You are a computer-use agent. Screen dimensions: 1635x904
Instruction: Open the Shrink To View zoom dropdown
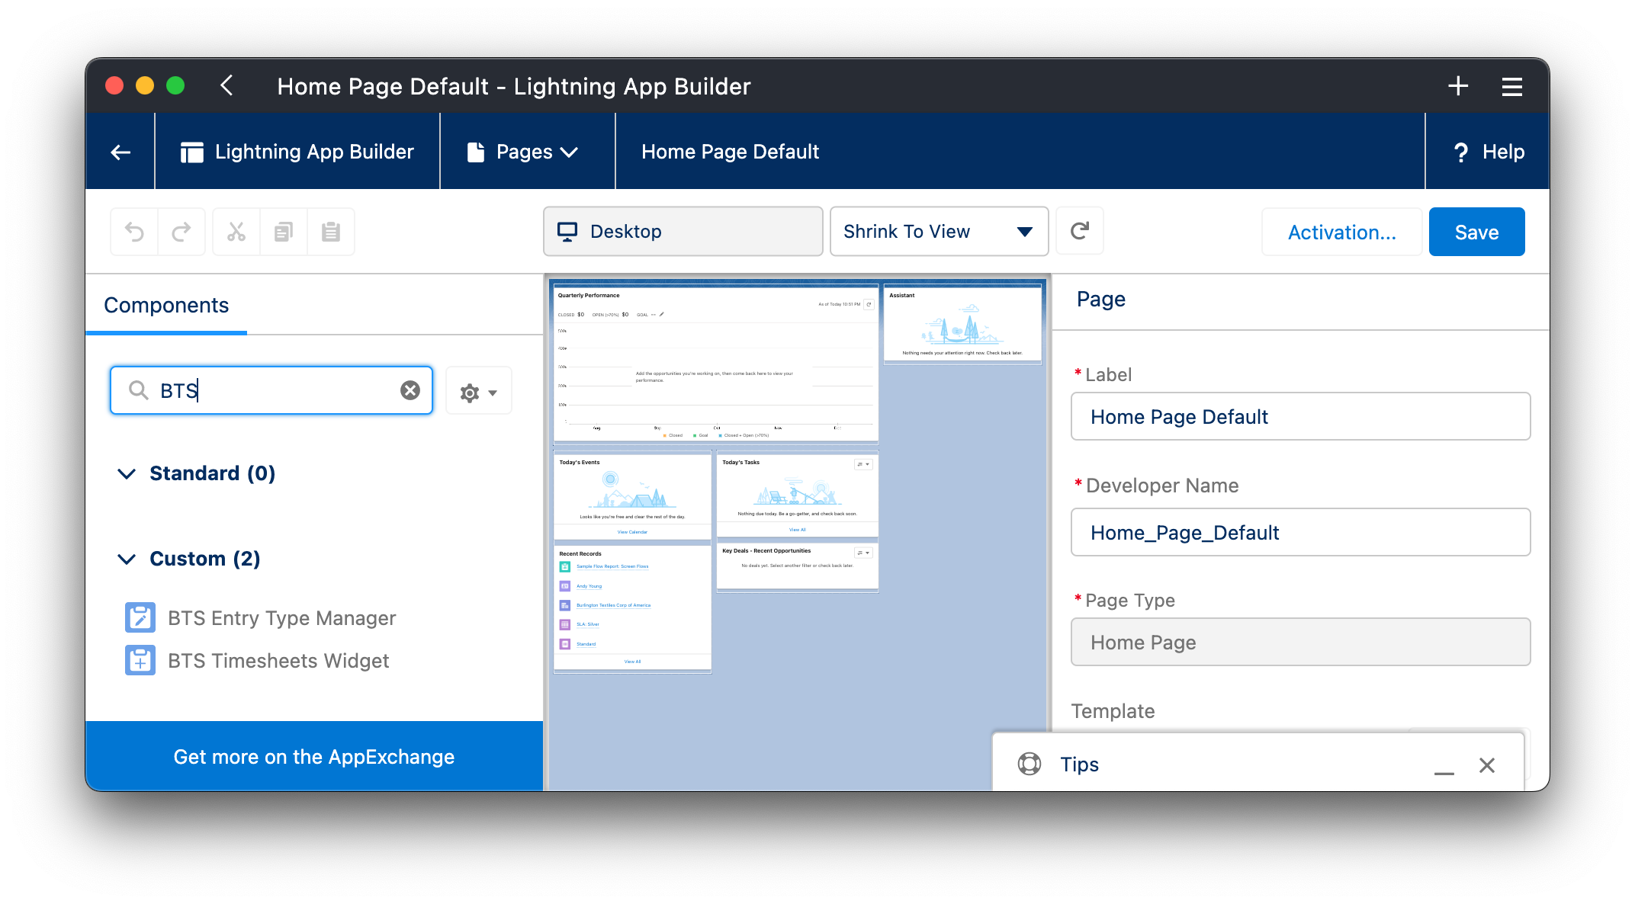pos(940,231)
